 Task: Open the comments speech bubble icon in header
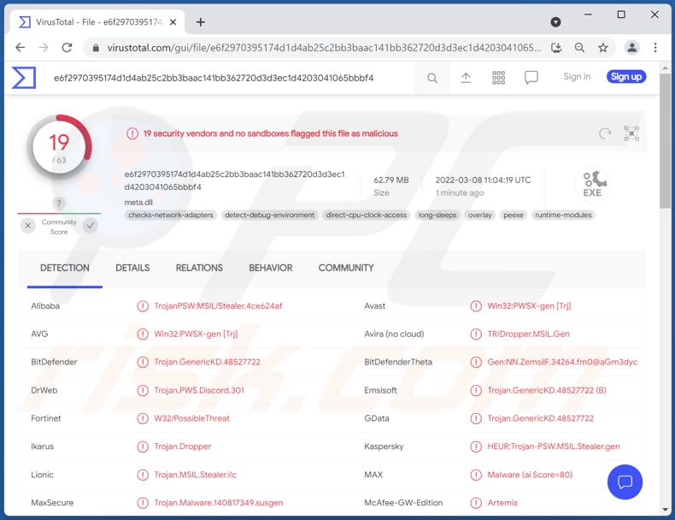531,78
